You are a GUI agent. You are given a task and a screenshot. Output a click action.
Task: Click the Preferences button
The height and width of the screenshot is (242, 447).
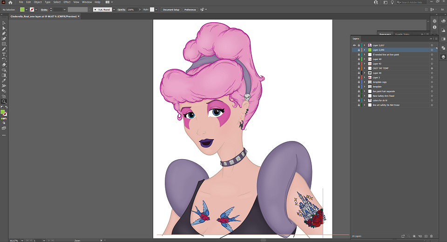[190, 10]
